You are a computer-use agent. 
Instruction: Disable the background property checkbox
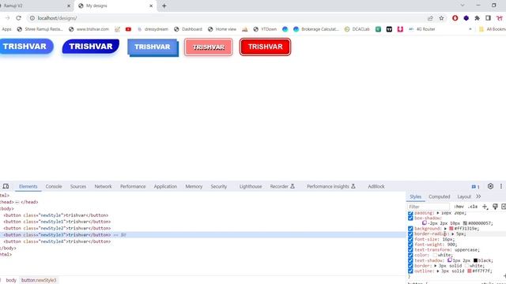point(410,229)
